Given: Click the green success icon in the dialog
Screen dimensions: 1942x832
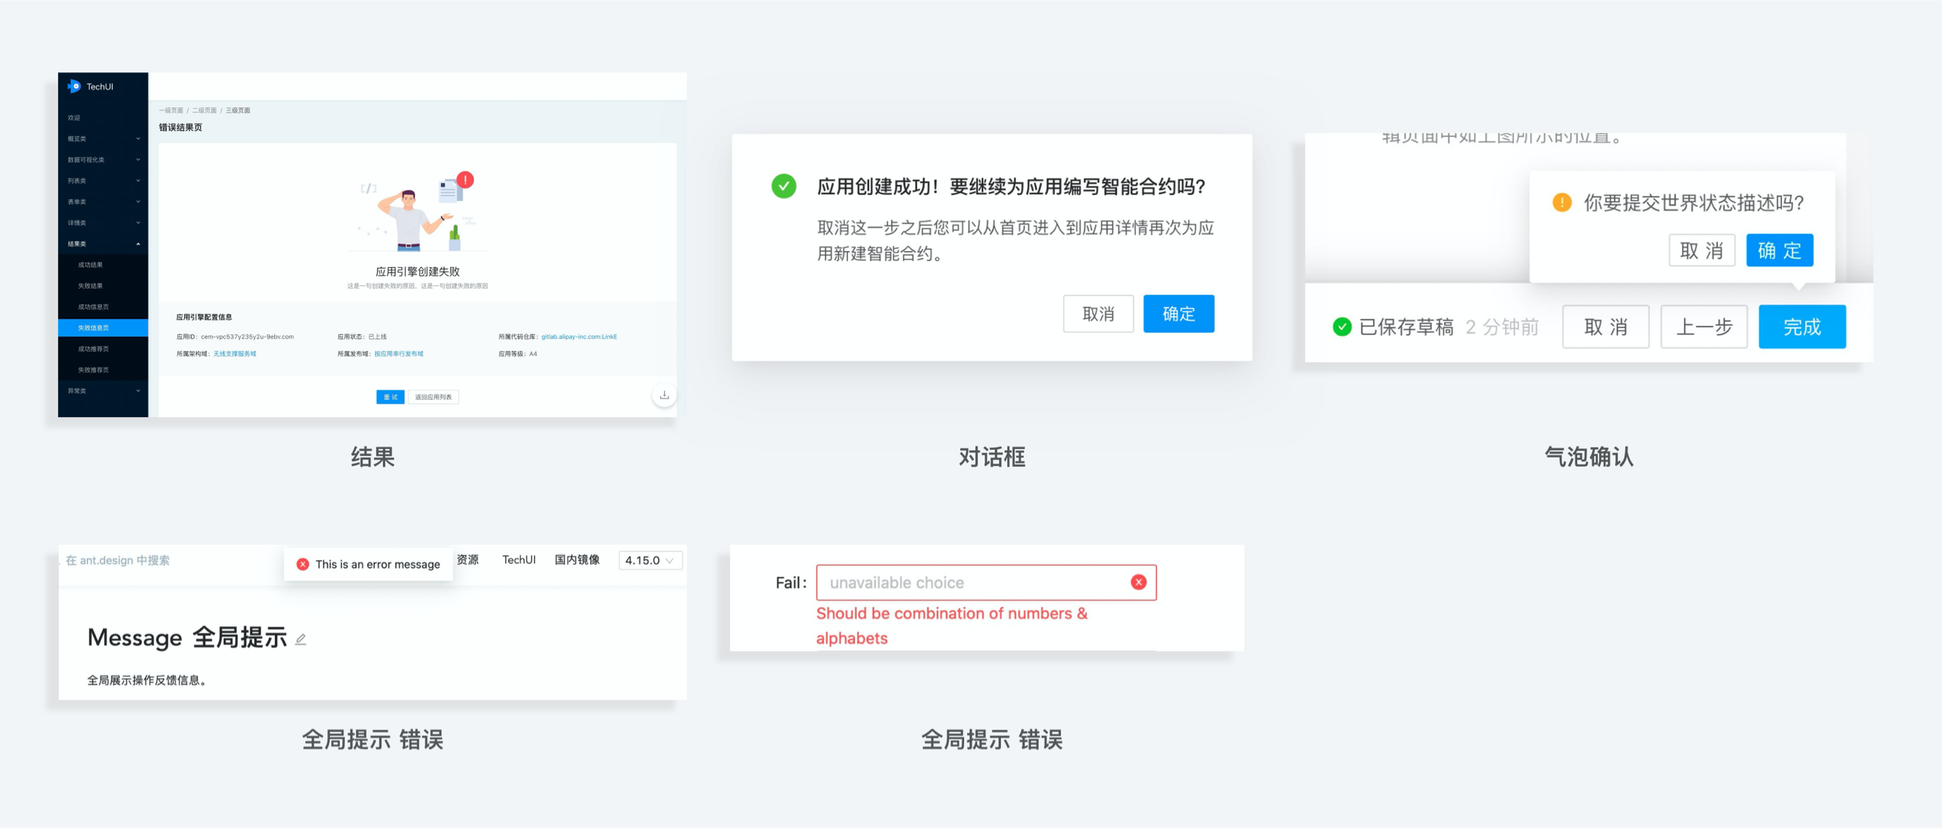Looking at the screenshot, I should tap(783, 186).
